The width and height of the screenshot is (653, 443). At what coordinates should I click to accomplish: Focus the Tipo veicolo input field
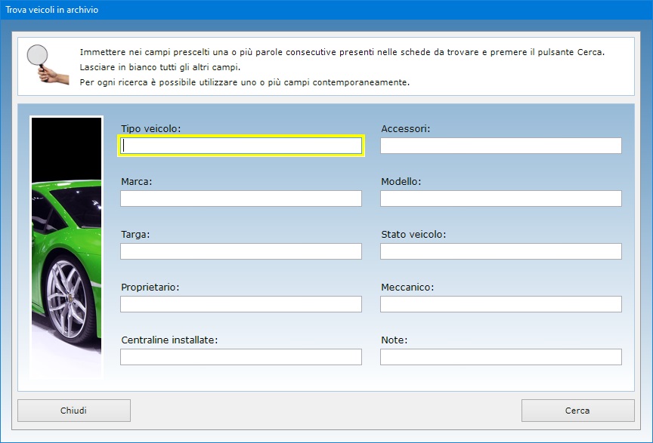pyautogui.click(x=241, y=146)
